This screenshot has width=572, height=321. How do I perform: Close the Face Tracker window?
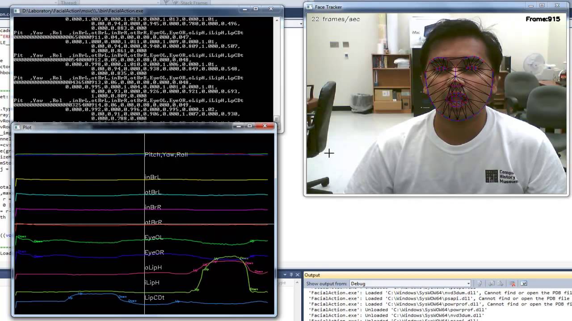click(557, 6)
